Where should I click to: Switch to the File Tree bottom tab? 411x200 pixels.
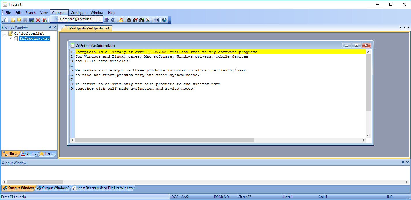pos(11,153)
